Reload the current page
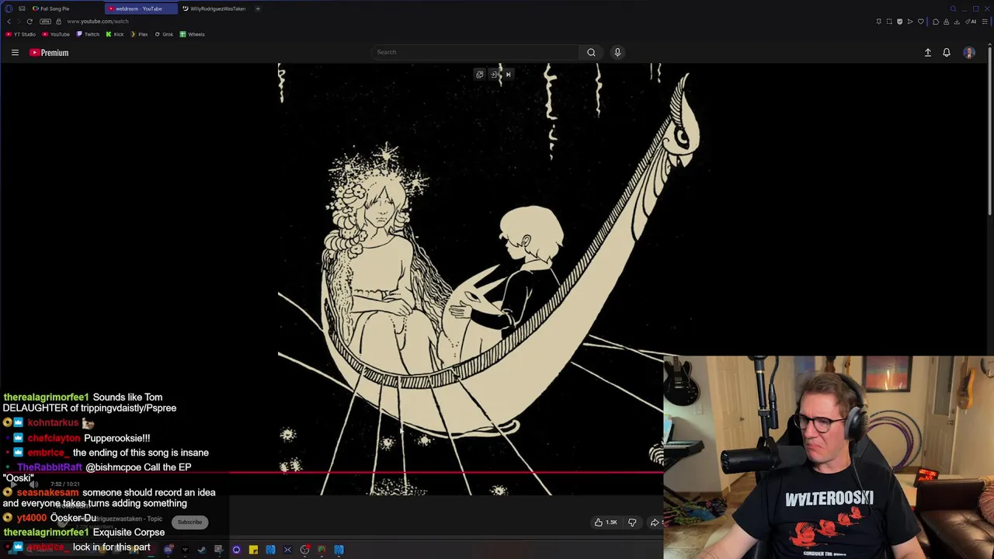994x559 pixels. (30, 21)
